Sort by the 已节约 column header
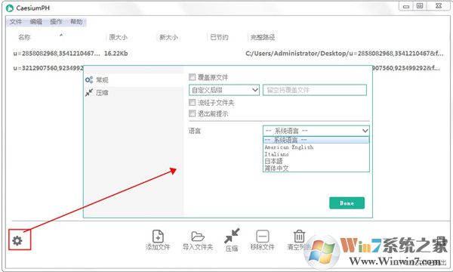The height and width of the screenshot is (272, 453). coord(219,37)
